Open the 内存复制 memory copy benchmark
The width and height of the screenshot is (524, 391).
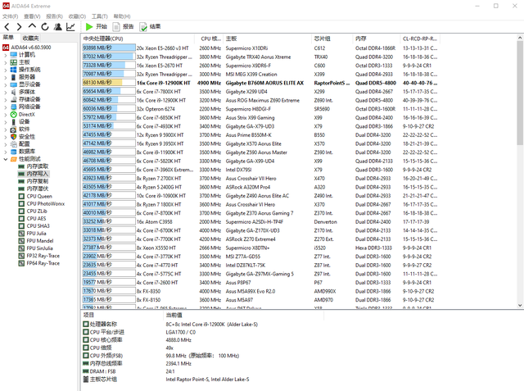34,181
